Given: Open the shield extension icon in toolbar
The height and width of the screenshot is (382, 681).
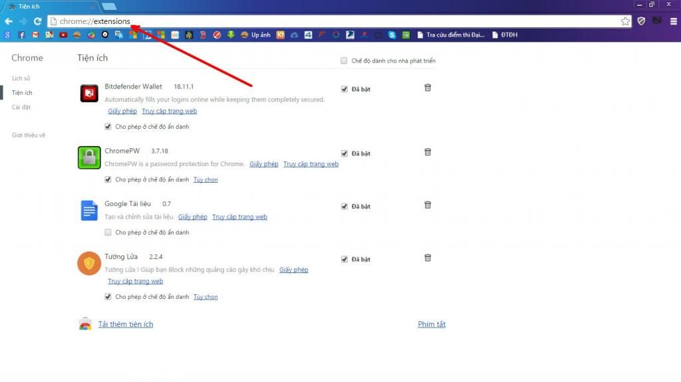Looking at the screenshot, I should pos(641,21).
